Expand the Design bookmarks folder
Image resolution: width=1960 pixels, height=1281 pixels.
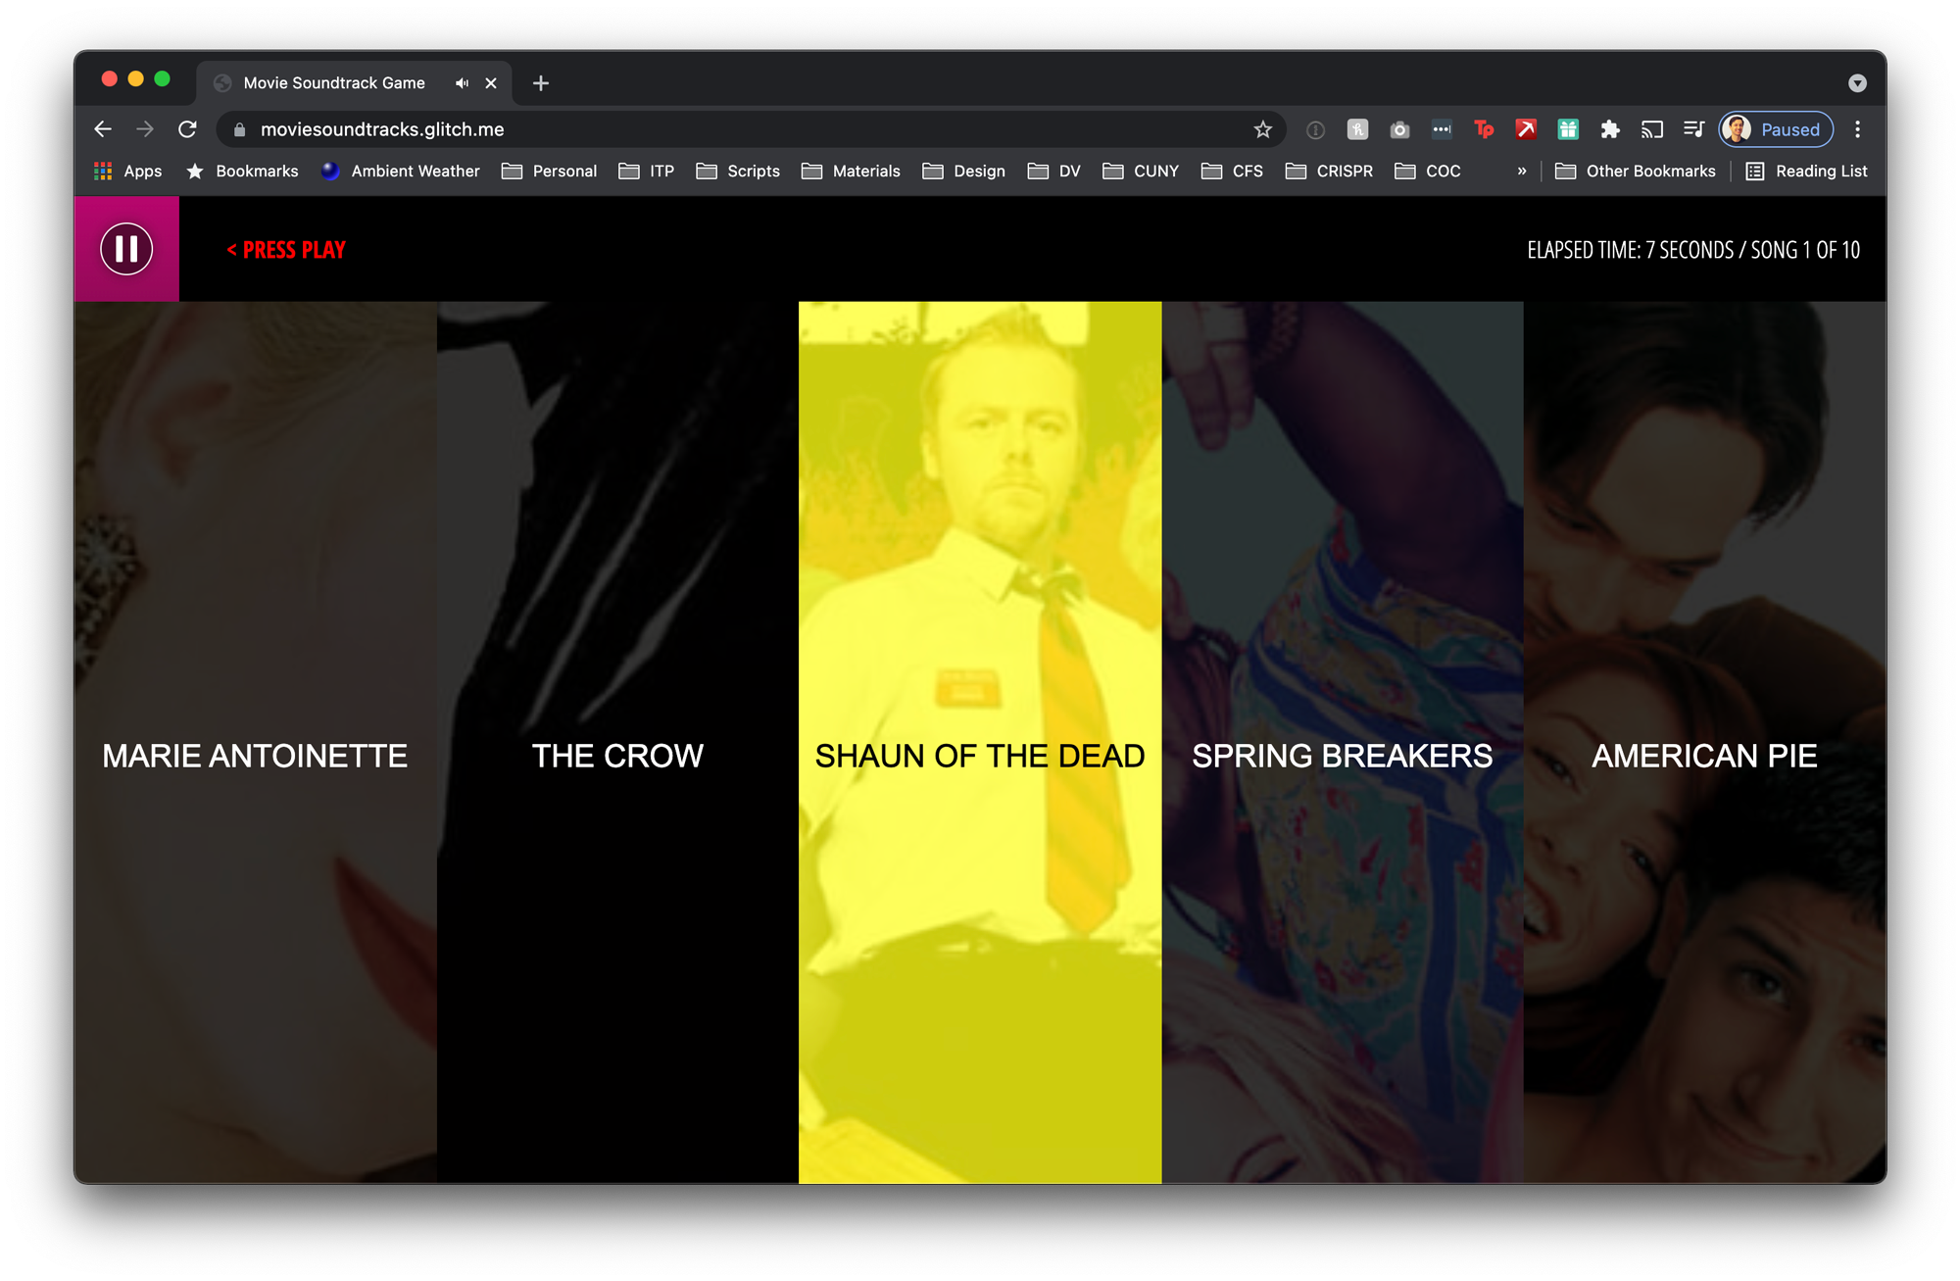pyautogui.click(x=964, y=172)
